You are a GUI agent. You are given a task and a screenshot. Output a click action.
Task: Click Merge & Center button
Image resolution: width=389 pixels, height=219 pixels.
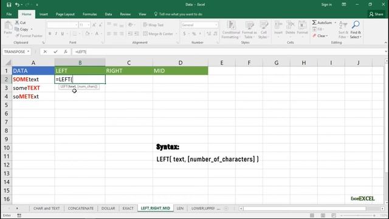coord(158,34)
